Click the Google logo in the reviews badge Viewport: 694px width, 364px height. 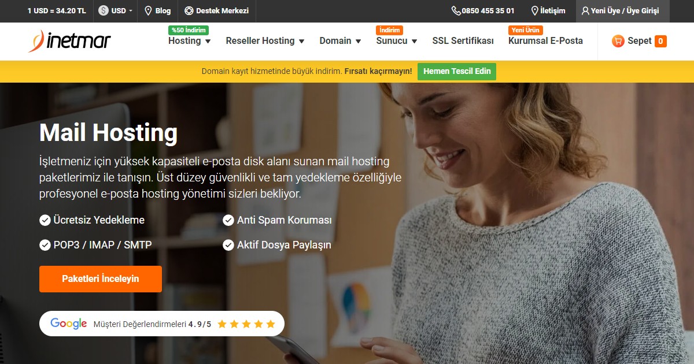pos(69,324)
